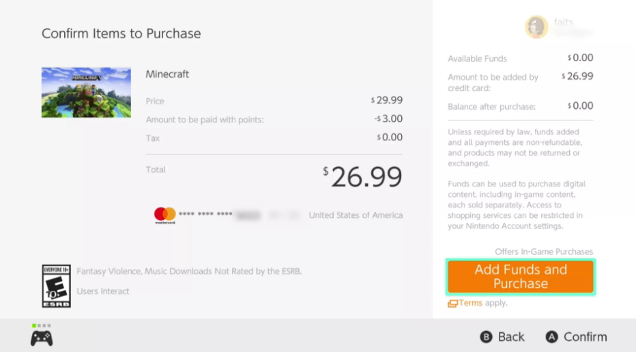
Task: Click the Minecraft game thumbnail
Action: (86, 93)
